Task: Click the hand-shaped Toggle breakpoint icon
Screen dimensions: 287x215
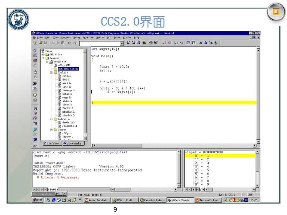Action: coord(35,72)
